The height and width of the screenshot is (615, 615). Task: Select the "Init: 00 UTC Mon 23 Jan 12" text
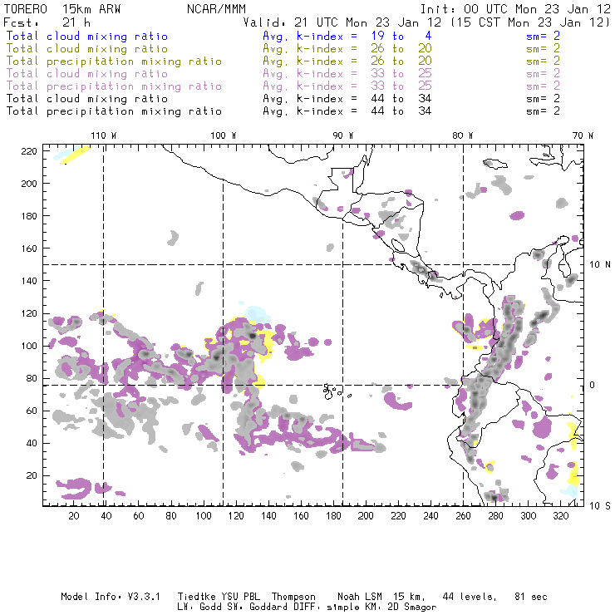point(515,9)
